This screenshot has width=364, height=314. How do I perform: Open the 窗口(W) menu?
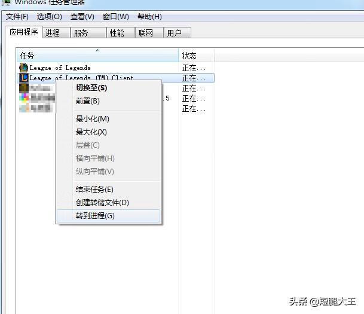point(116,17)
